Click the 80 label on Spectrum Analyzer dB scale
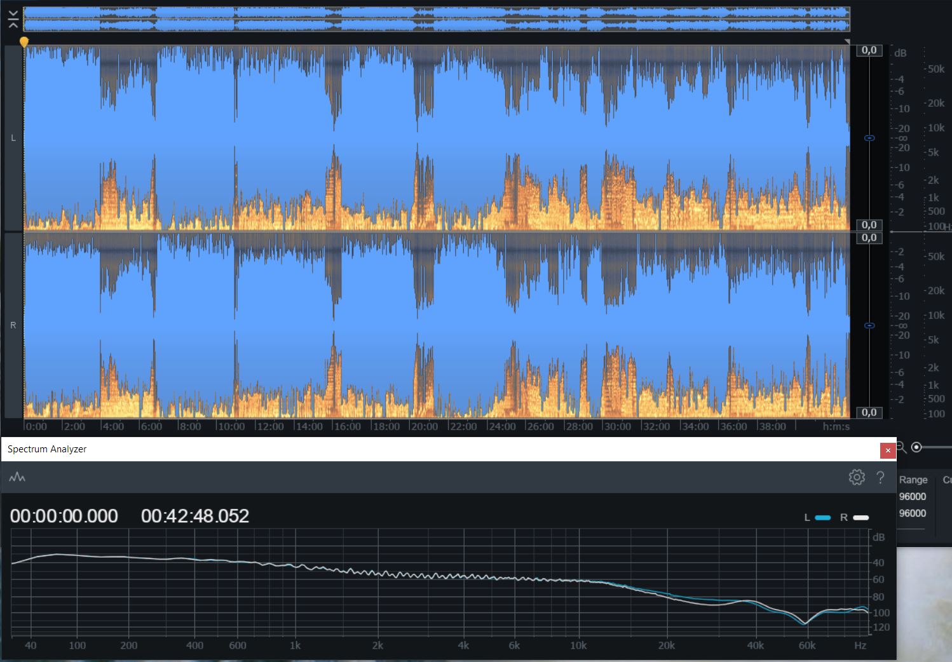 [878, 597]
